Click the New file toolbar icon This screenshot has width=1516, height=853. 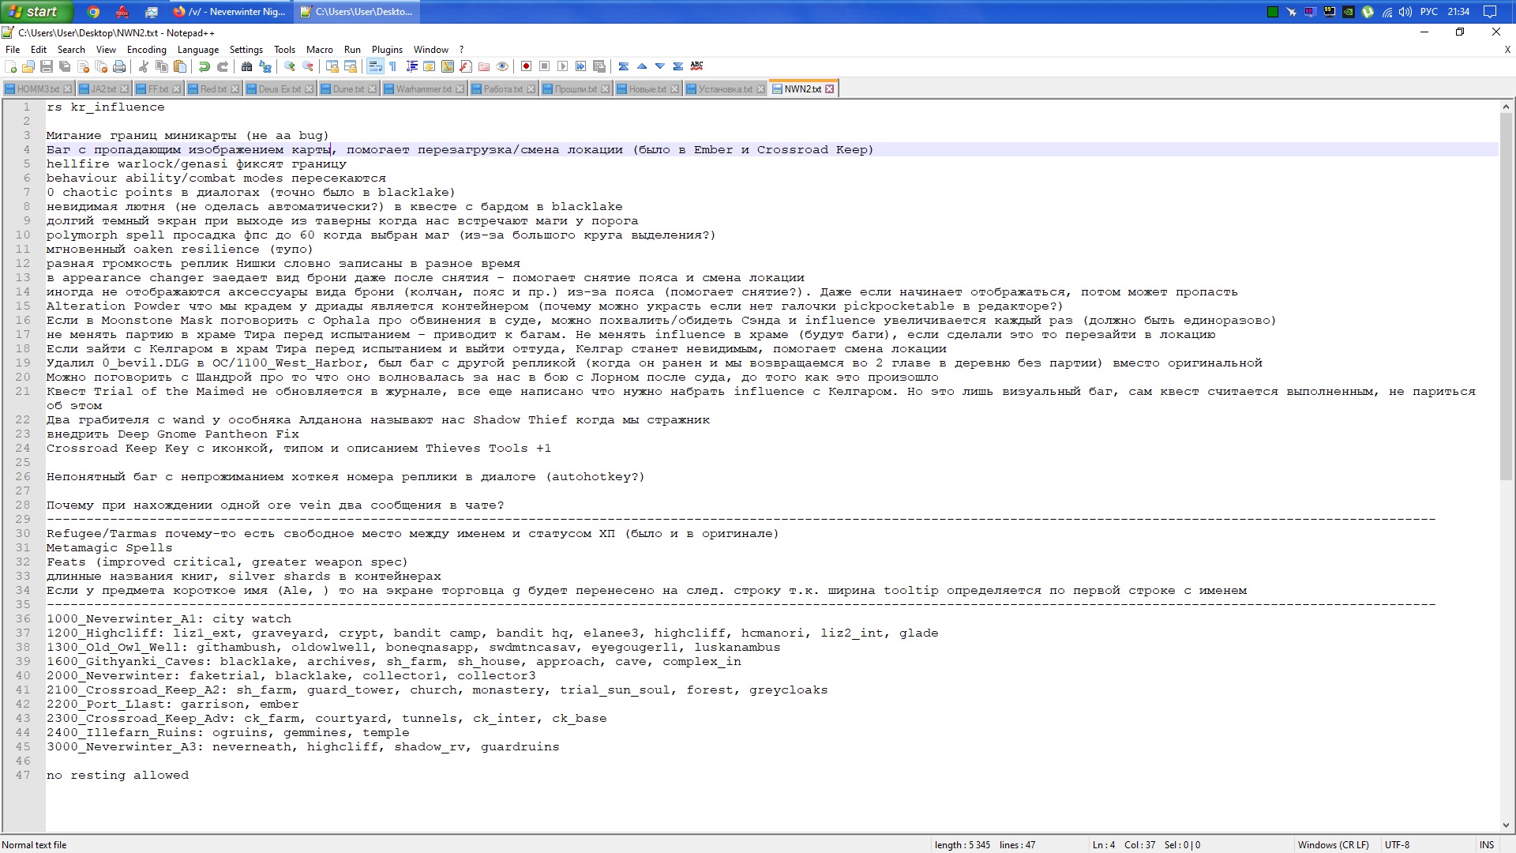pos(10,66)
